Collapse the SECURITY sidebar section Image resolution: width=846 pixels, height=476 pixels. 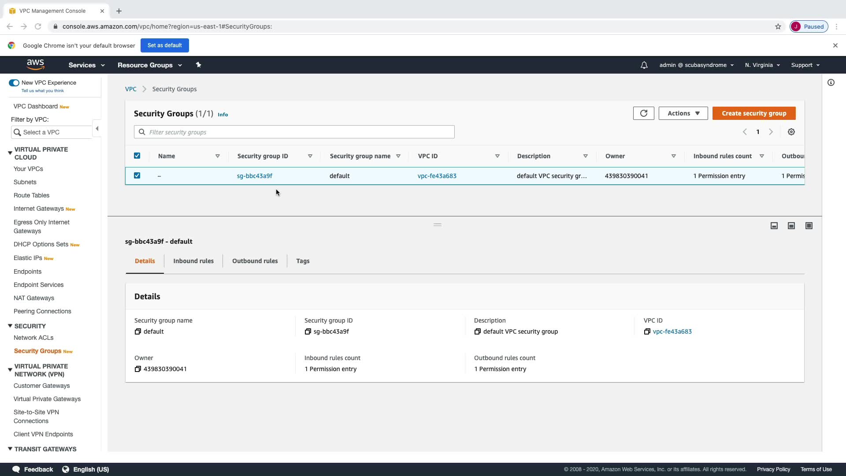10,326
